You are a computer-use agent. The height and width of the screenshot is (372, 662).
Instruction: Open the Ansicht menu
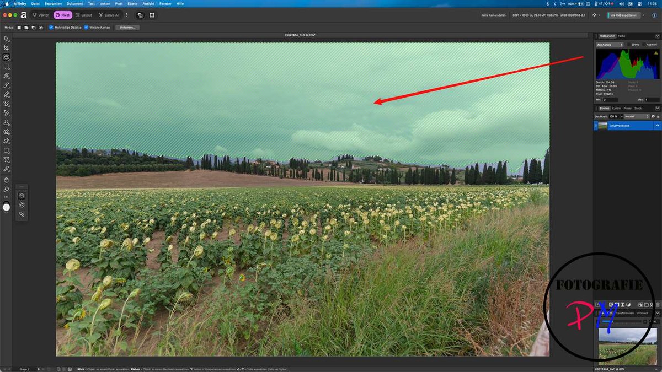coord(148,3)
